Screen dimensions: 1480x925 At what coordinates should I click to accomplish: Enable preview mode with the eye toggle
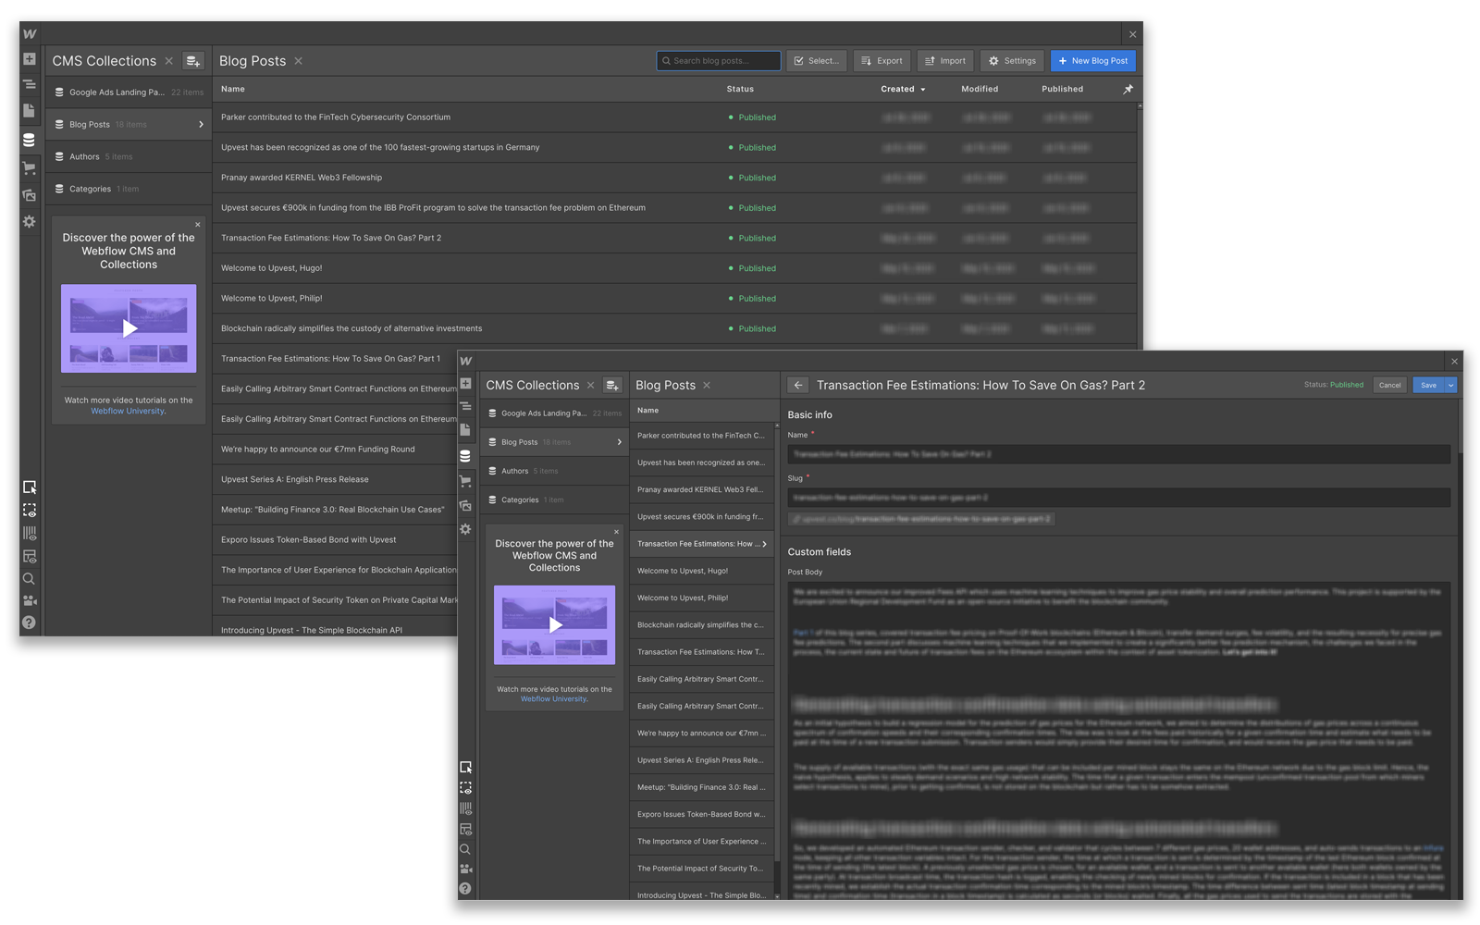point(29,510)
